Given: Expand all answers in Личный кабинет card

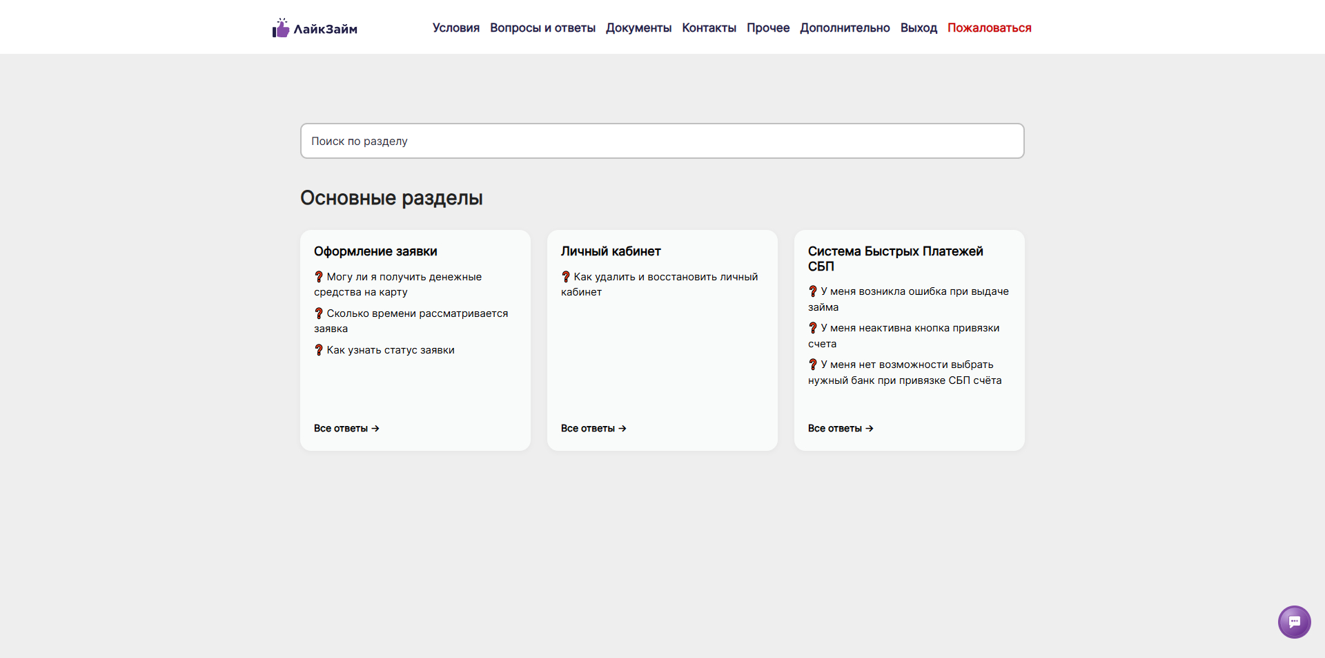Looking at the screenshot, I should tap(593, 428).
